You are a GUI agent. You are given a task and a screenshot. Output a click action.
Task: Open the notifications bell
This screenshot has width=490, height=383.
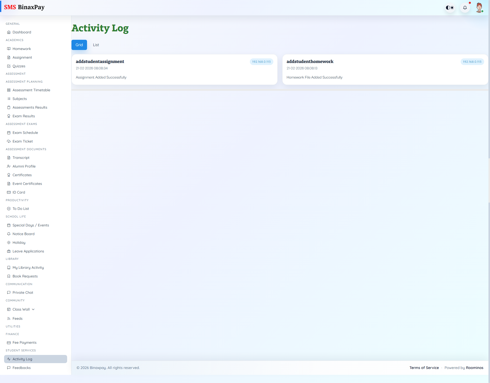click(465, 8)
